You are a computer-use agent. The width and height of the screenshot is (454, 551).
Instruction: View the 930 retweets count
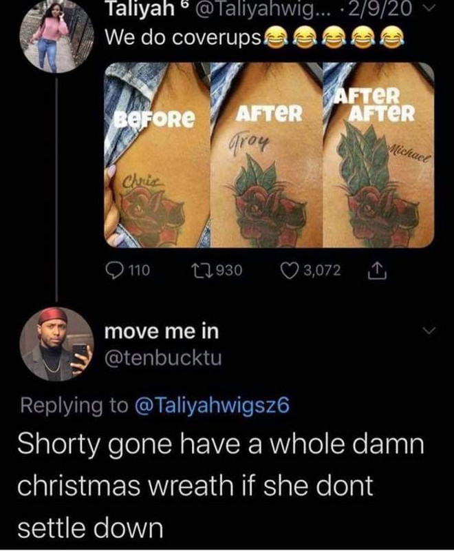pos(230,270)
